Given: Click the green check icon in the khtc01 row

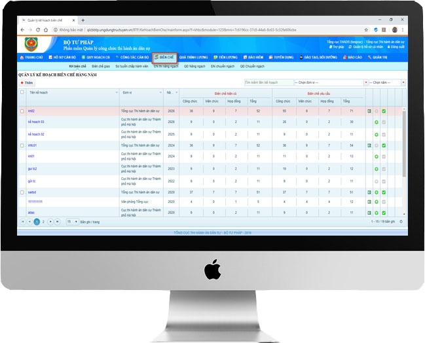Looking at the screenshot, I should coord(384,145).
